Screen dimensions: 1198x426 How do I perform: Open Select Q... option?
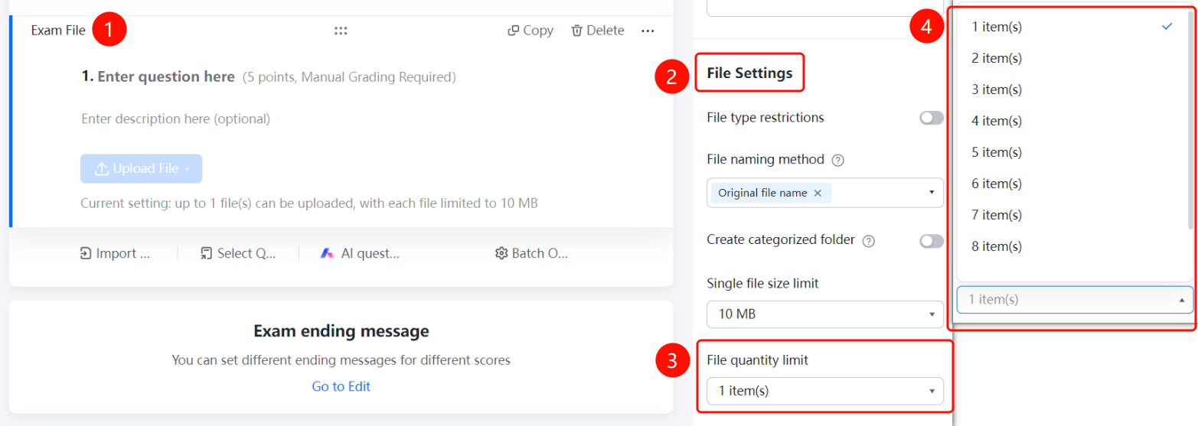[x=238, y=253]
